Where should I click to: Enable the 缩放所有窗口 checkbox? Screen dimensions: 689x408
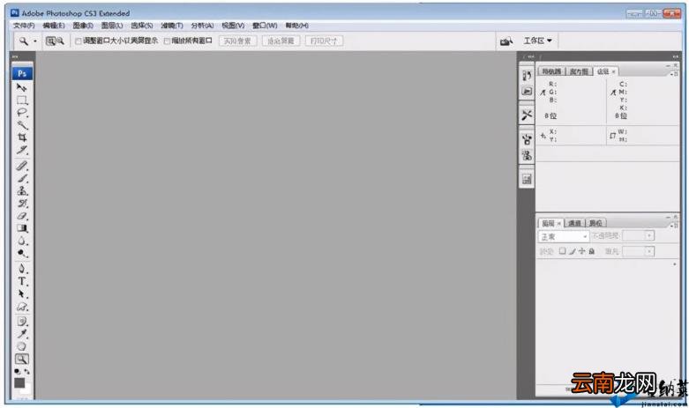pos(167,41)
